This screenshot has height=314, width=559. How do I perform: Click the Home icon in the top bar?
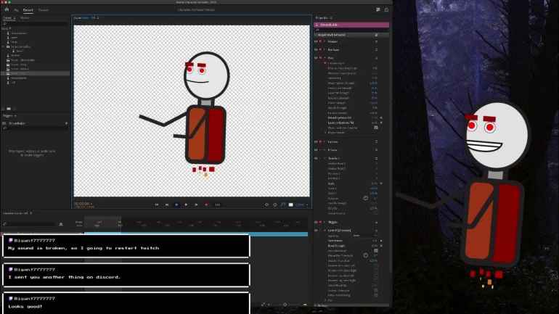[6, 10]
